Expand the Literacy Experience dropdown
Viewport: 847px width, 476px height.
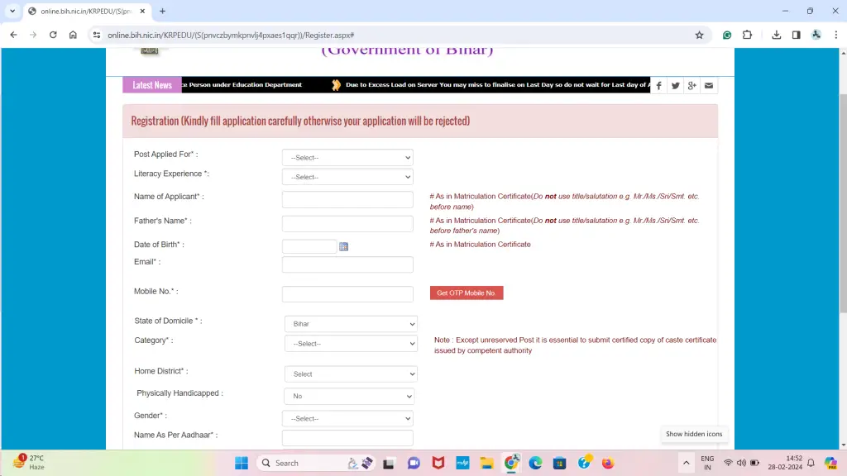pyautogui.click(x=347, y=177)
